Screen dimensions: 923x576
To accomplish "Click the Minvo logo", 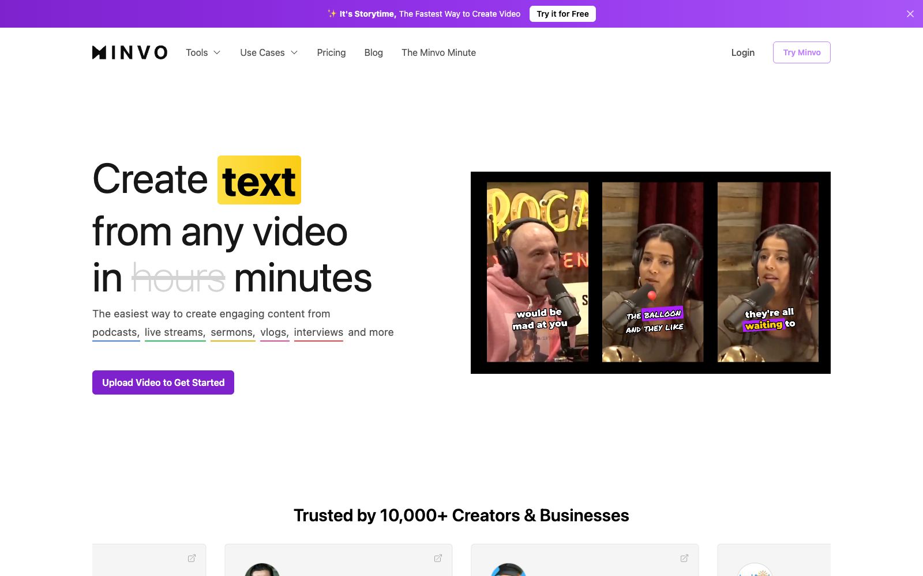I will tap(130, 52).
